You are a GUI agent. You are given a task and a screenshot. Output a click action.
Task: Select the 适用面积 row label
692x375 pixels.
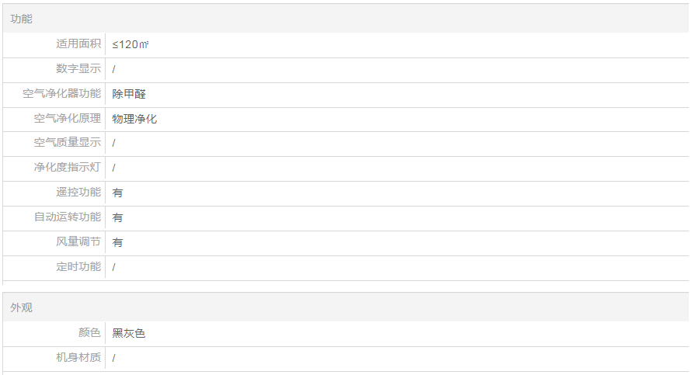click(78, 44)
